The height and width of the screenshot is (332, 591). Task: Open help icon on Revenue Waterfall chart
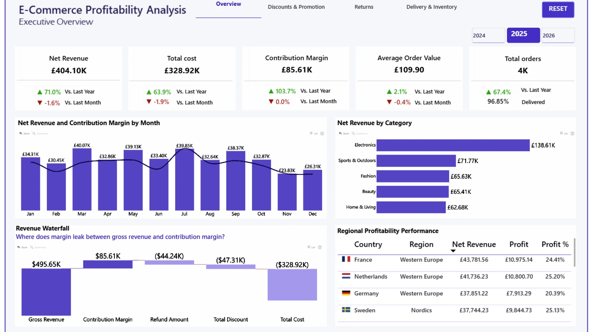(320, 247)
